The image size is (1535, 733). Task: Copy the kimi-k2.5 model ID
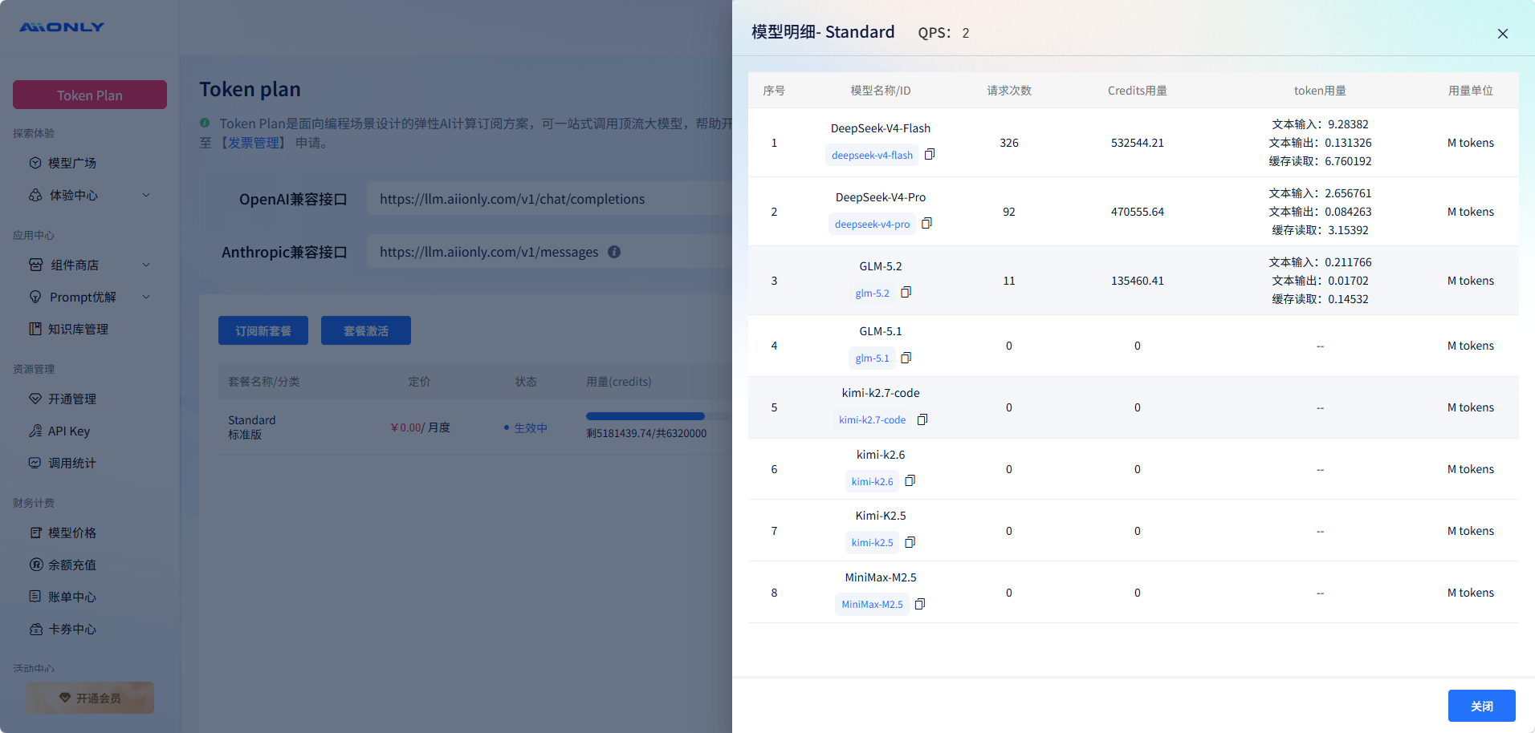click(910, 542)
